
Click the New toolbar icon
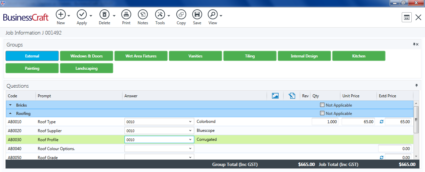(x=61, y=15)
